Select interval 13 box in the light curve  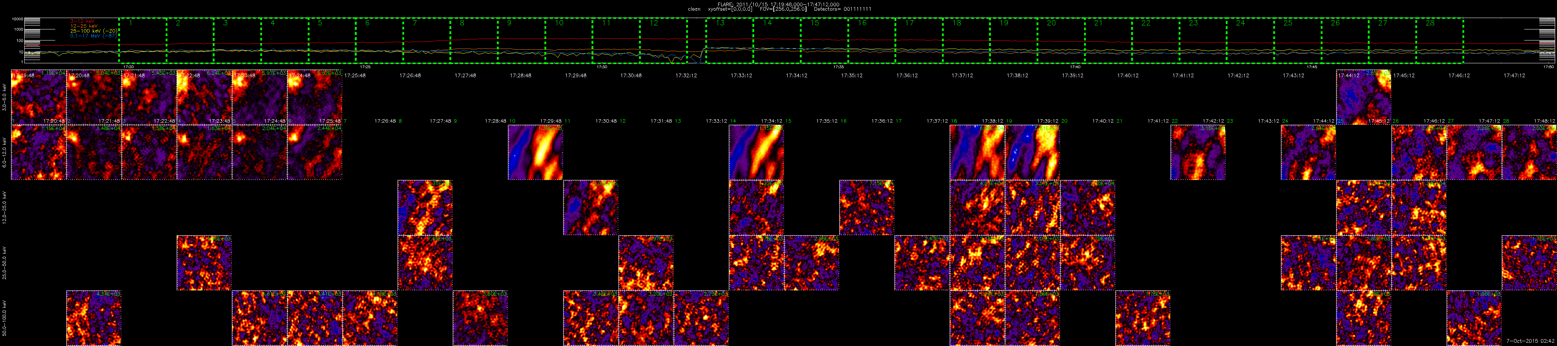[x=730, y=40]
